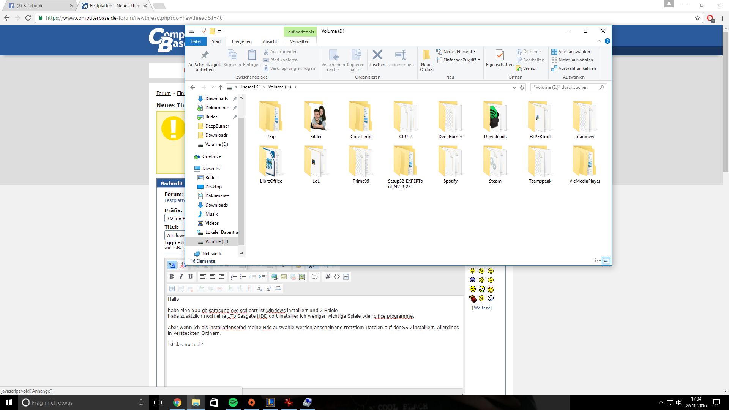Click the Weitere smilies link
This screenshot has width=729, height=410.
tap(482, 308)
